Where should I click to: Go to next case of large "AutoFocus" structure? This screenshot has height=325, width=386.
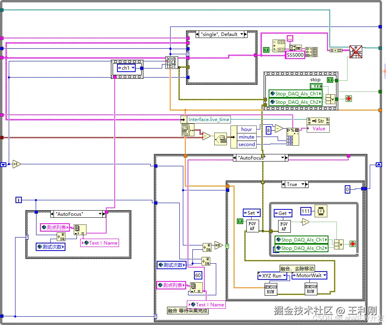pos(286,158)
